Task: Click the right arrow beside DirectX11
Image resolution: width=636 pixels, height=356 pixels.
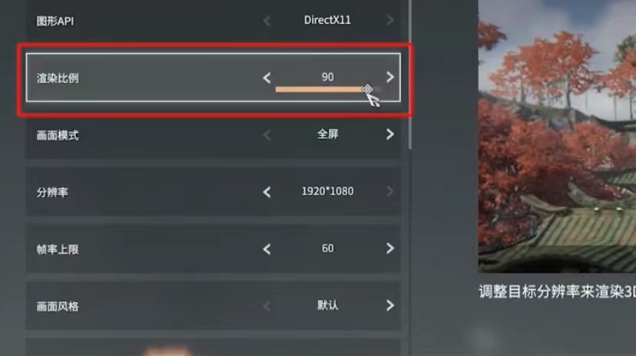Action: click(x=389, y=20)
